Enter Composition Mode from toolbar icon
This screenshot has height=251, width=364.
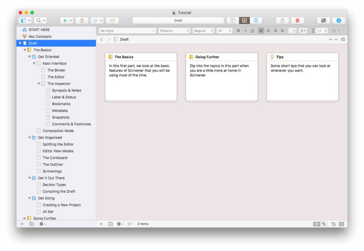pyautogui.click(x=324, y=20)
